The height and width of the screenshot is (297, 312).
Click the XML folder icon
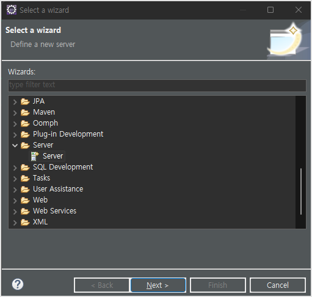pos(25,222)
